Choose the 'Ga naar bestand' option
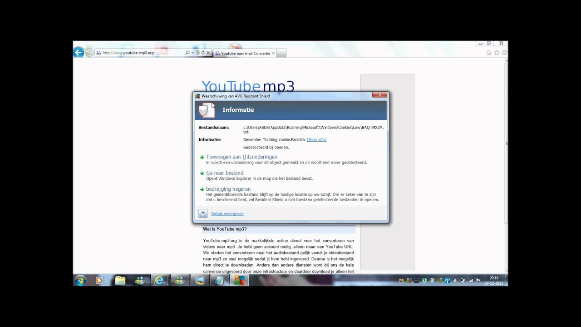This screenshot has width=581, height=327. click(x=225, y=173)
